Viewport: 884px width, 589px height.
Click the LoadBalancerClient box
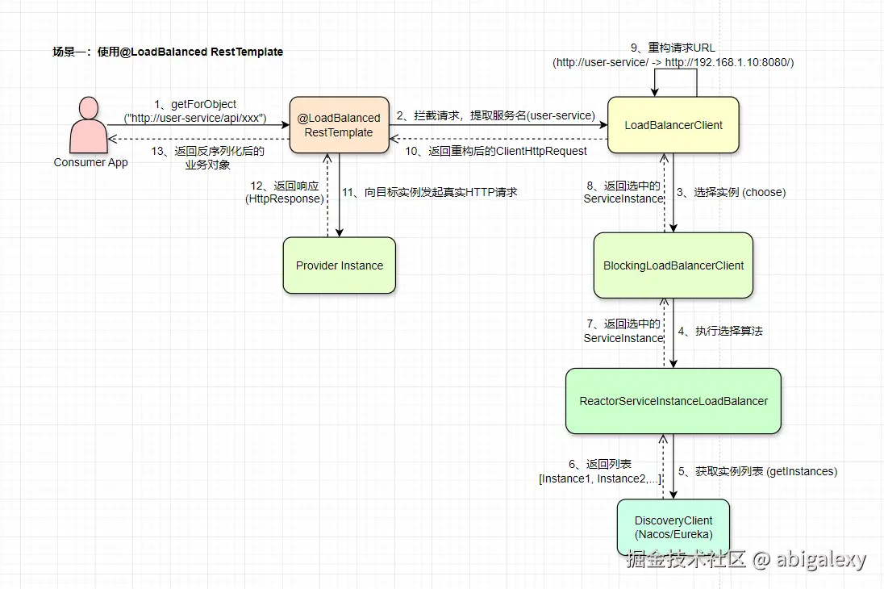[x=673, y=125]
